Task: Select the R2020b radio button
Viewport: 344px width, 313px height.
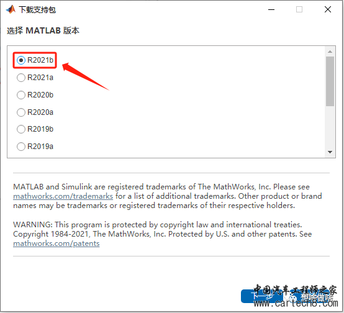Action: point(21,95)
